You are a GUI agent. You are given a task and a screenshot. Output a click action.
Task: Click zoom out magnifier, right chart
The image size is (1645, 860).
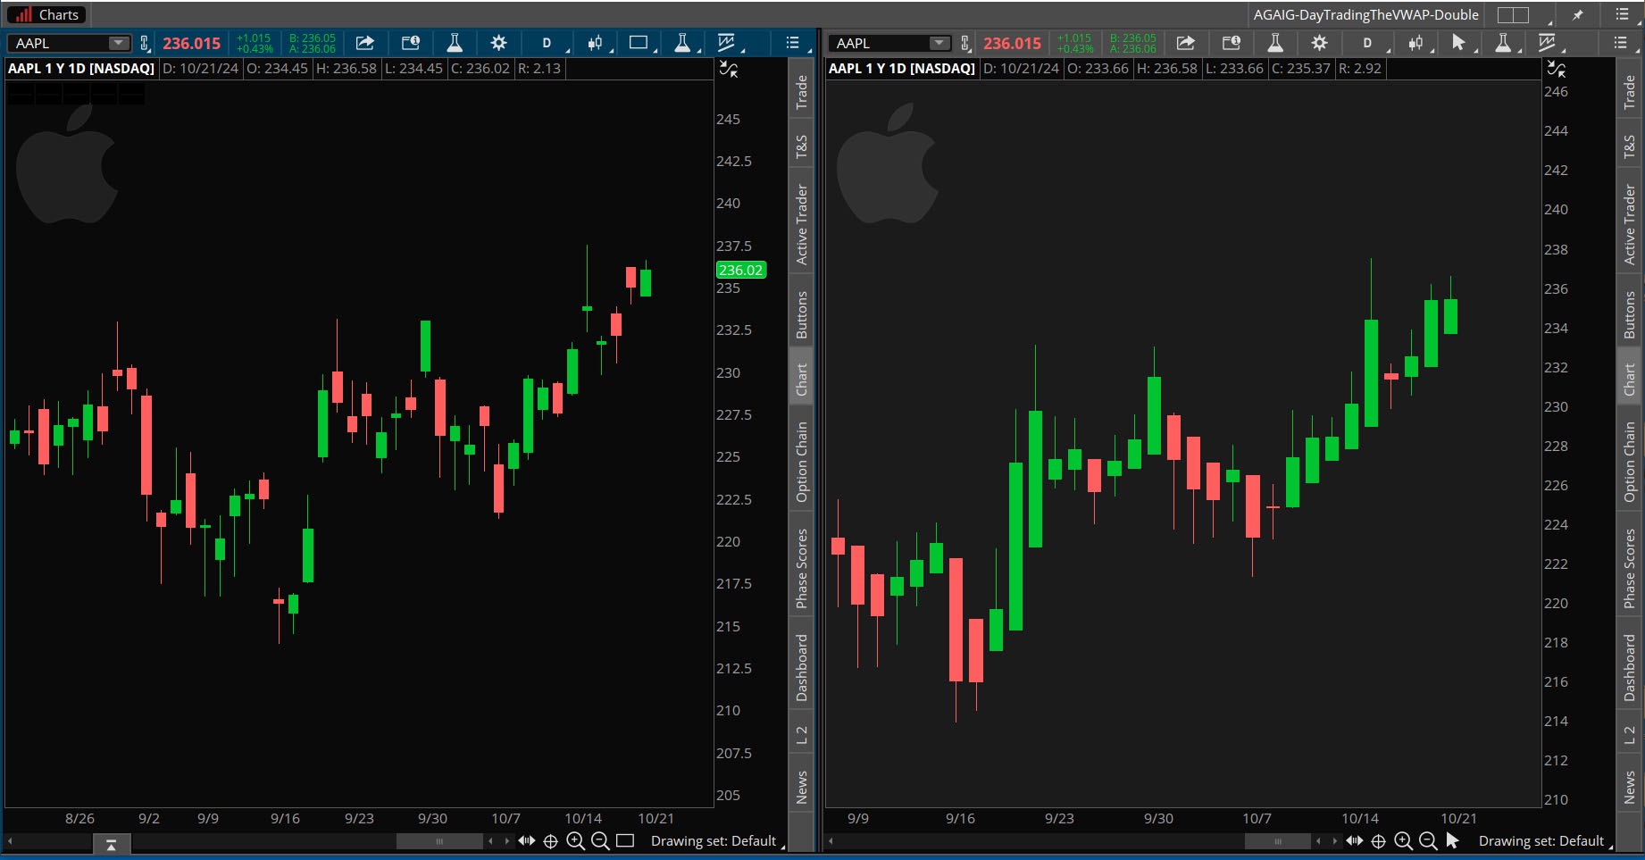tap(1428, 841)
